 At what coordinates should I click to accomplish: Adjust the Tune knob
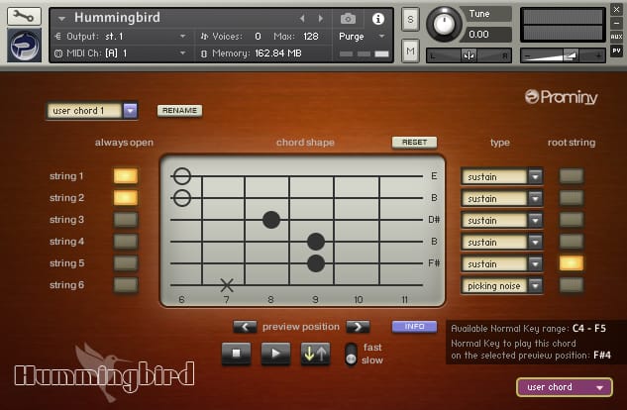[x=444, y=24]
